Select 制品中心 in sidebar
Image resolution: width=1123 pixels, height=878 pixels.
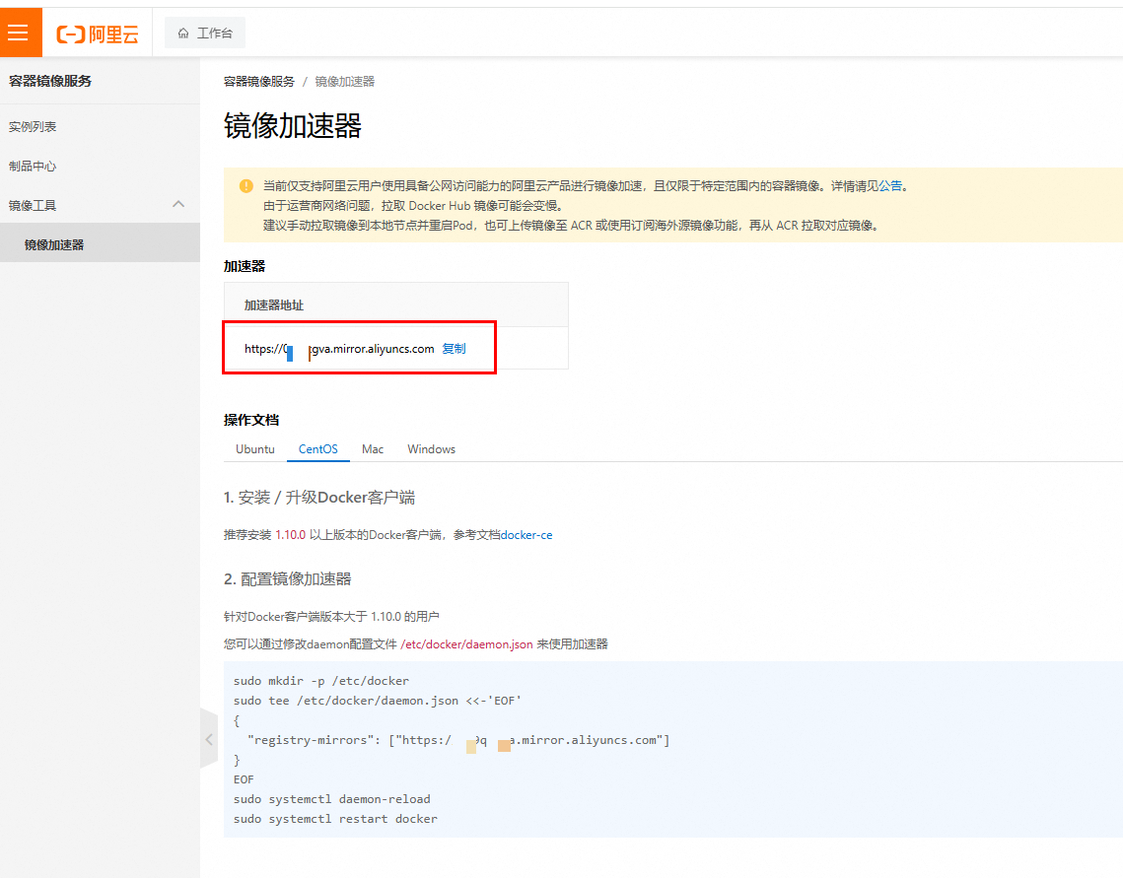[33, 166]
